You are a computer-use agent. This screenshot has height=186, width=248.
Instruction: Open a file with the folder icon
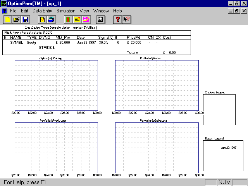point(16,19)
